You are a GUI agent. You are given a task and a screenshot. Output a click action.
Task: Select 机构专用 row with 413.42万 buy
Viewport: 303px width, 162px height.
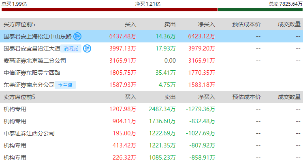(x=151, y=145)
